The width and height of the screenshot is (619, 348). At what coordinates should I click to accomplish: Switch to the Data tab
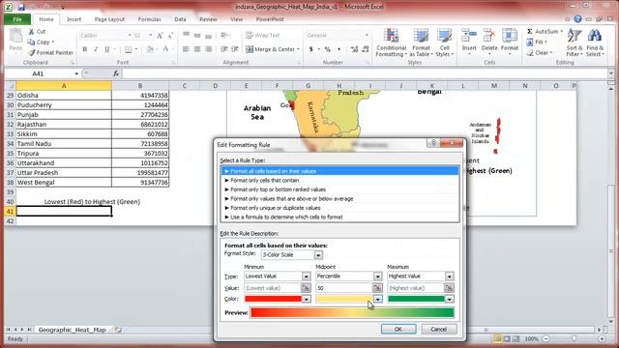click(x=180, y=19)
